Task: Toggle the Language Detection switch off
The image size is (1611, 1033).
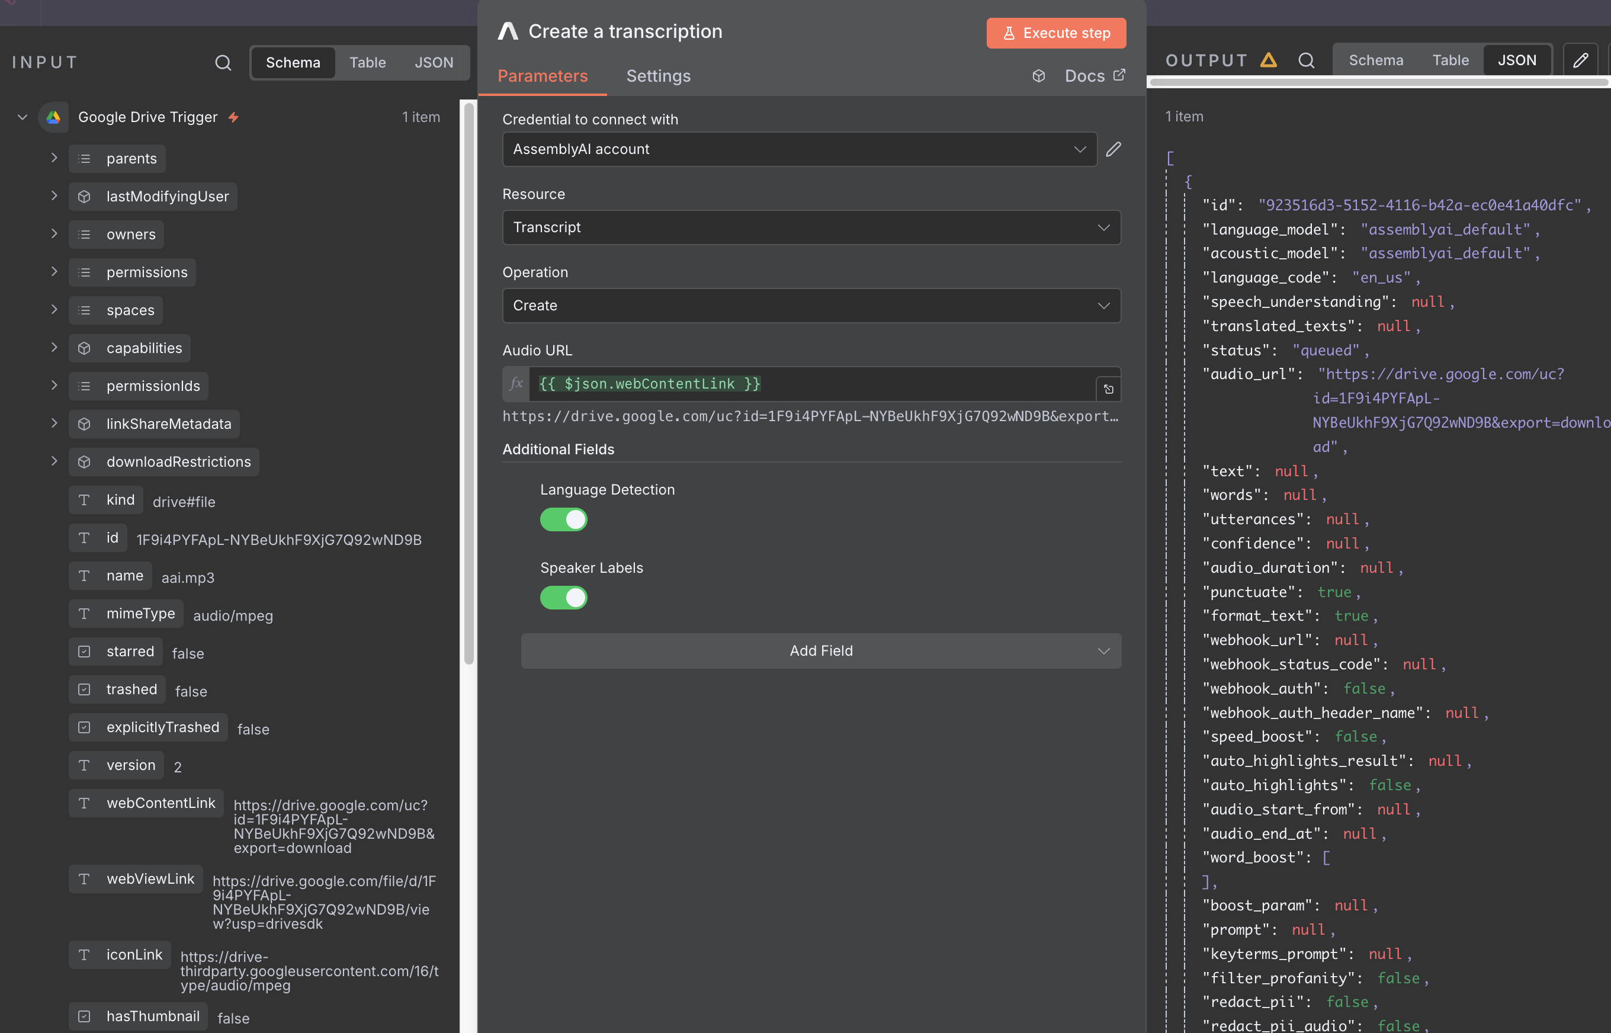Action: (x=563, y=519)
